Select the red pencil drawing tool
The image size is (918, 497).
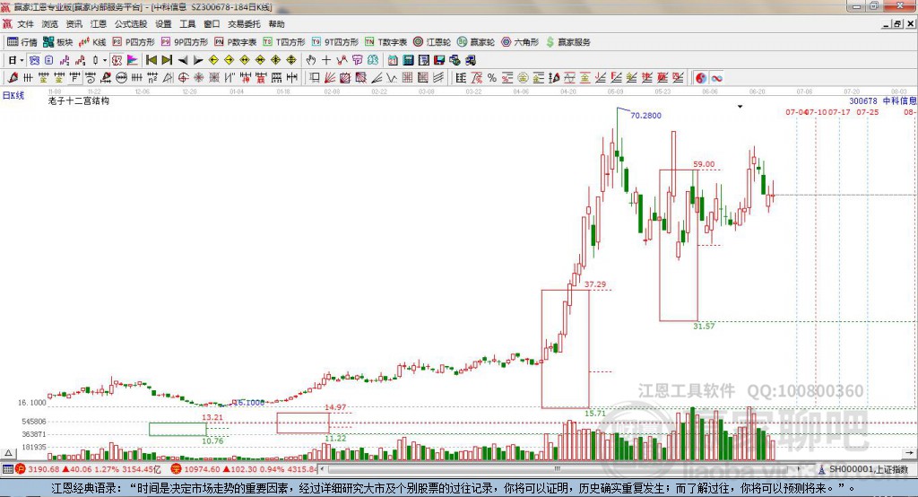coord(13,77)
